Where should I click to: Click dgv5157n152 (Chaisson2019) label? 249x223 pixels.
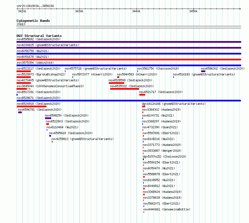(x=165, y=156)
